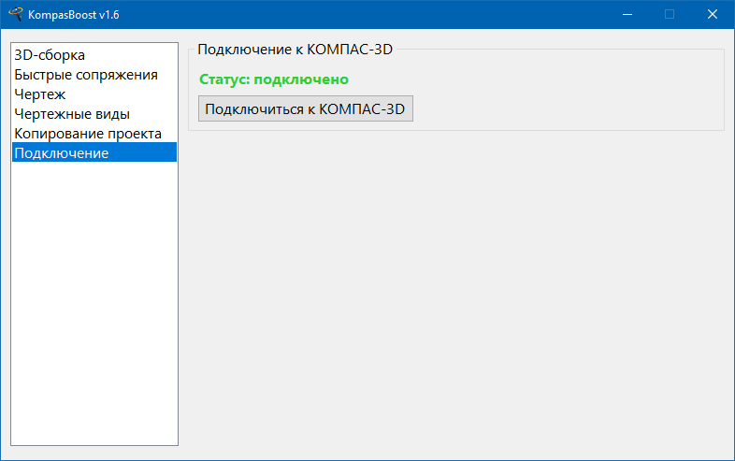
Task: Click the KompasBoost app icon in title bar
Action: (x=16, y=15)
